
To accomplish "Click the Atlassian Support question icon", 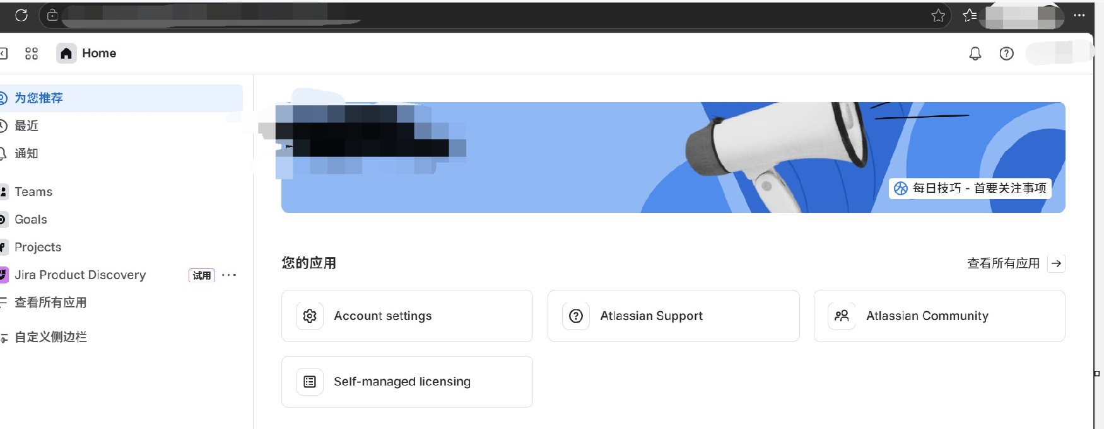I will click(x=576, y=316).
